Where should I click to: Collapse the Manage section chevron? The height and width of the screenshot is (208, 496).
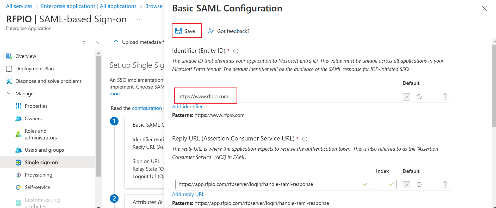9,93
